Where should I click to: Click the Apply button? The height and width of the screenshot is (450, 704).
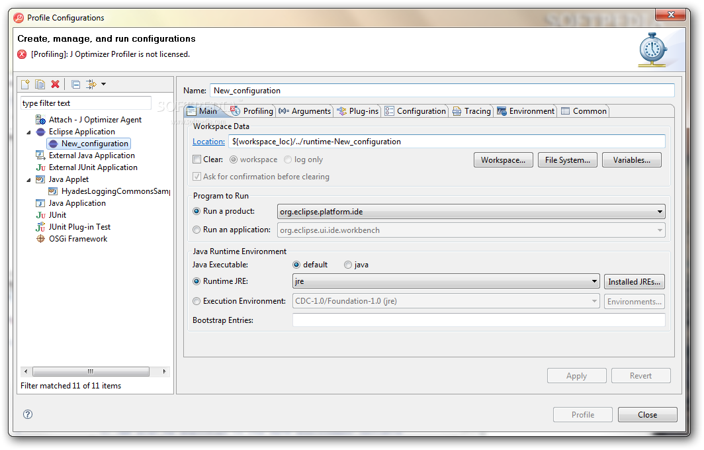coord(576,375)
